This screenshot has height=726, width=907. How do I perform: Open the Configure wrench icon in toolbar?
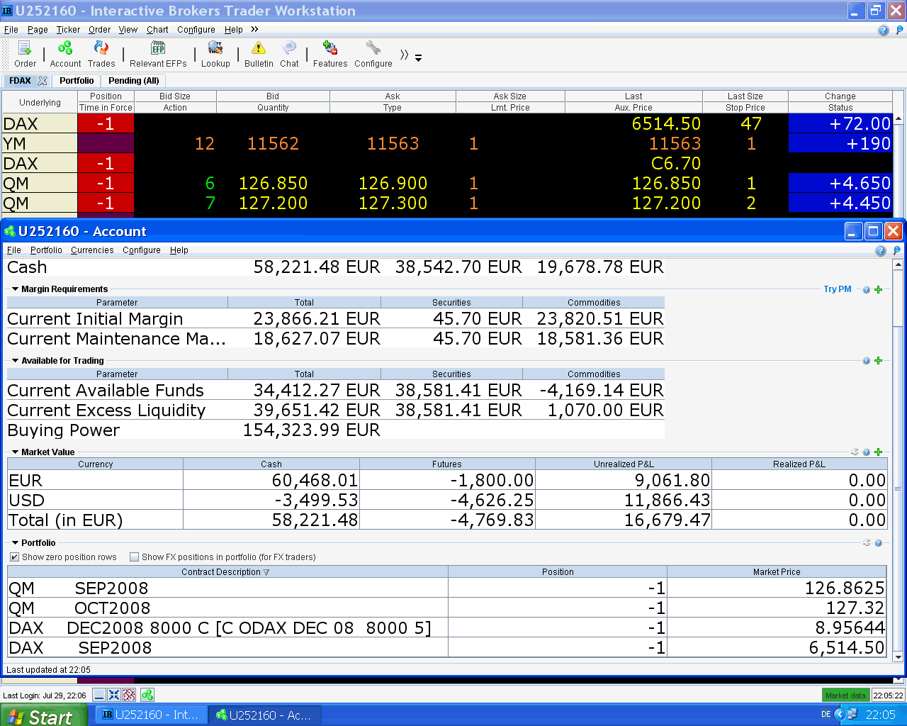pyautogui.click(x=373, y=54)
